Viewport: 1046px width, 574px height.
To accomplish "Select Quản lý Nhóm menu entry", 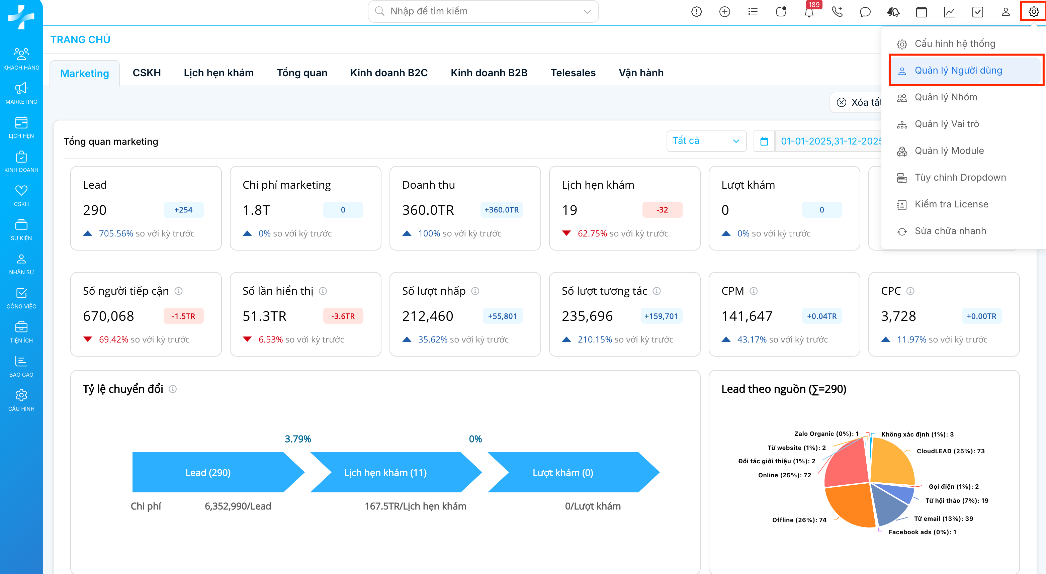I will pyautogui.click(x=946, y=97).
